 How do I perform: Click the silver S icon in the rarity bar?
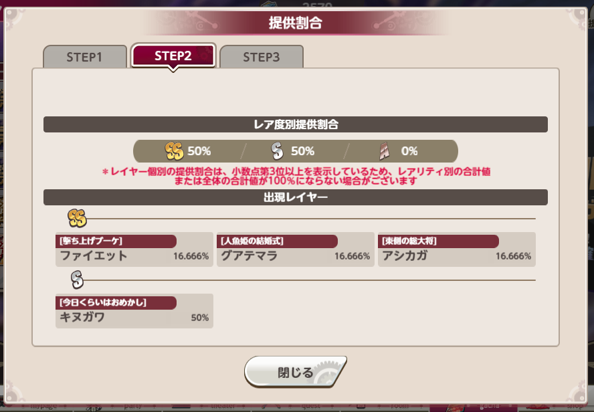click(x=278, y=151)
